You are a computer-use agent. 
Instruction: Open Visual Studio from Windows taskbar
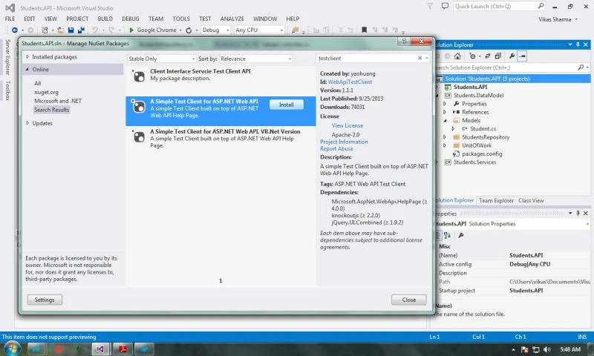point(100,349)
